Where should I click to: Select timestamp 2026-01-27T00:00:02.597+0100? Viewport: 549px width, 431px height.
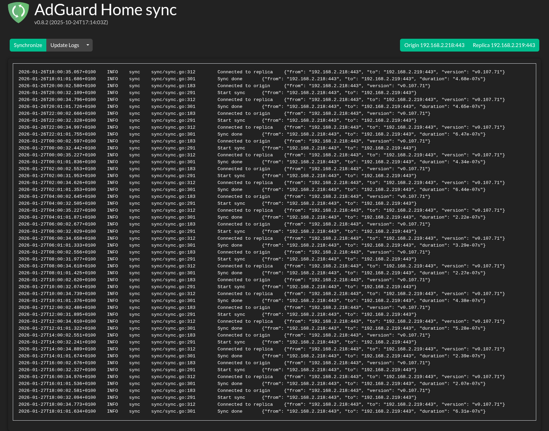tap(57, 141)
